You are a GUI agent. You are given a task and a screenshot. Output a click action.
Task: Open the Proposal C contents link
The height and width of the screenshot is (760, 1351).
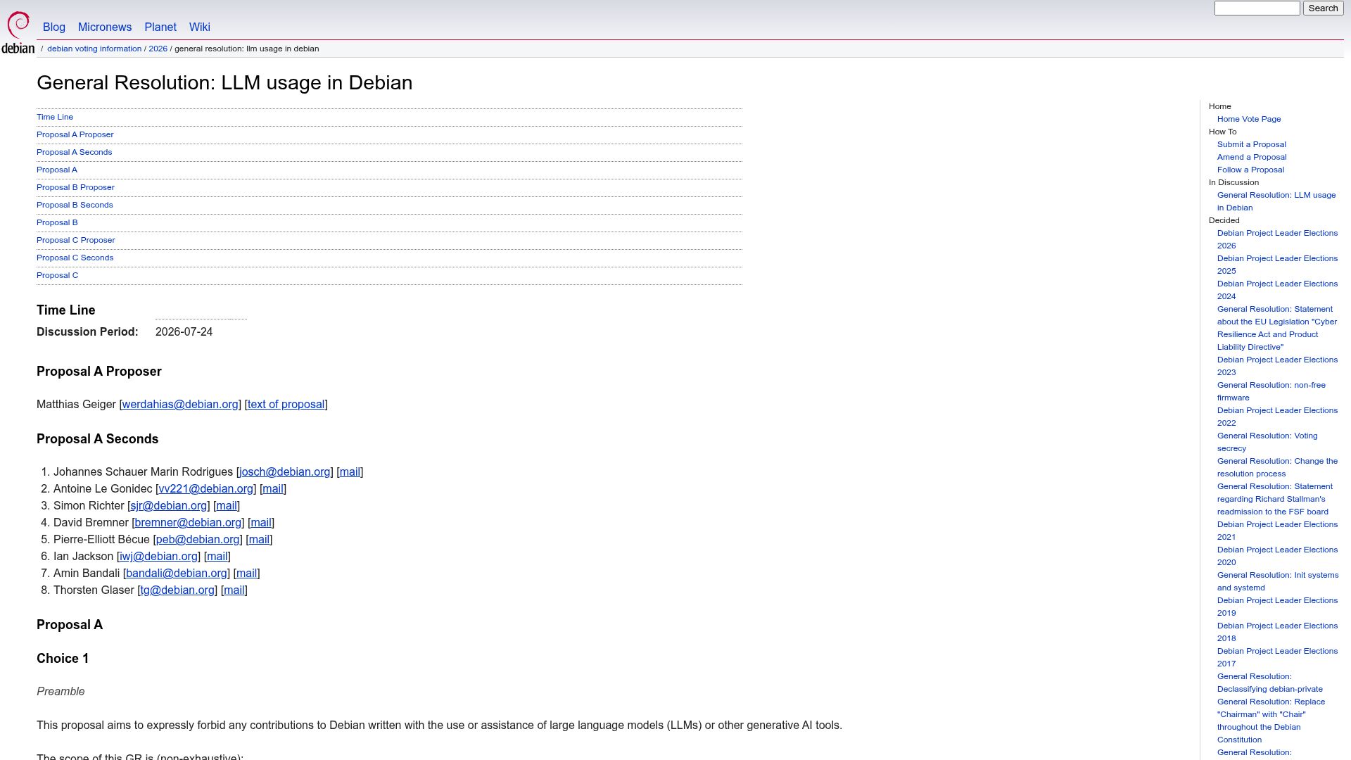[57, 275]
